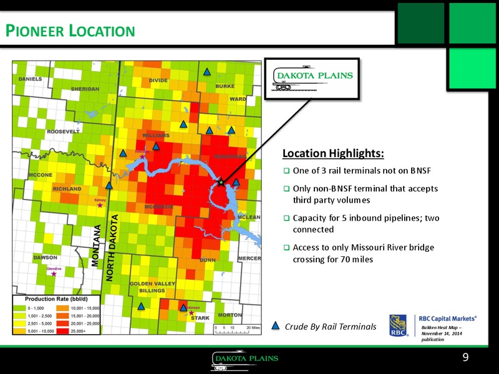The width and height of the screenshot is (499, 374).
Task: Click the slide page number 9
Action: pyautogui.click(x=465, y=357)
